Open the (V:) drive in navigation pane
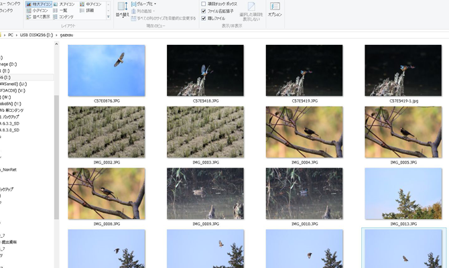 (x=13, y=90)
